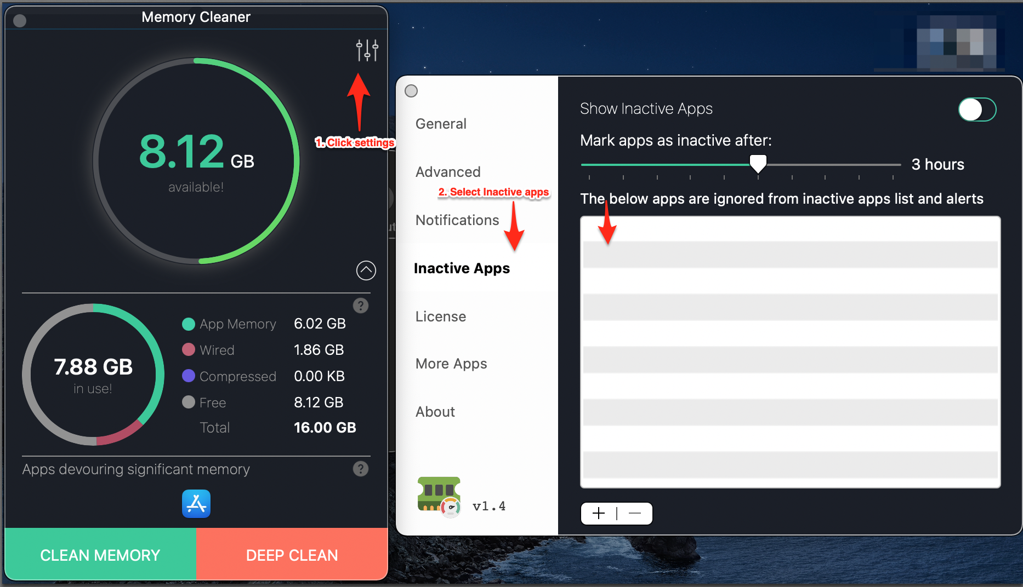Viewport: 1023px width, 587px height.
Task: Click the gray Free legend dot
Action: (x=188, y=402)
